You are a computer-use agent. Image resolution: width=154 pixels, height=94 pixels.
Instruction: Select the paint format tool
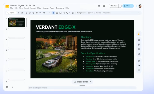coord(37,13)
